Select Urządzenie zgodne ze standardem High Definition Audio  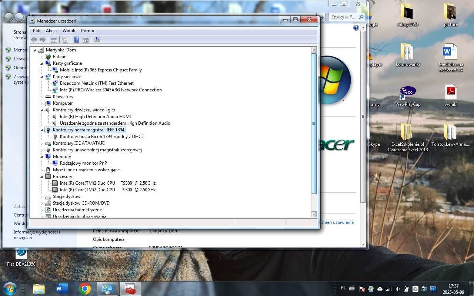click(115, 123)
